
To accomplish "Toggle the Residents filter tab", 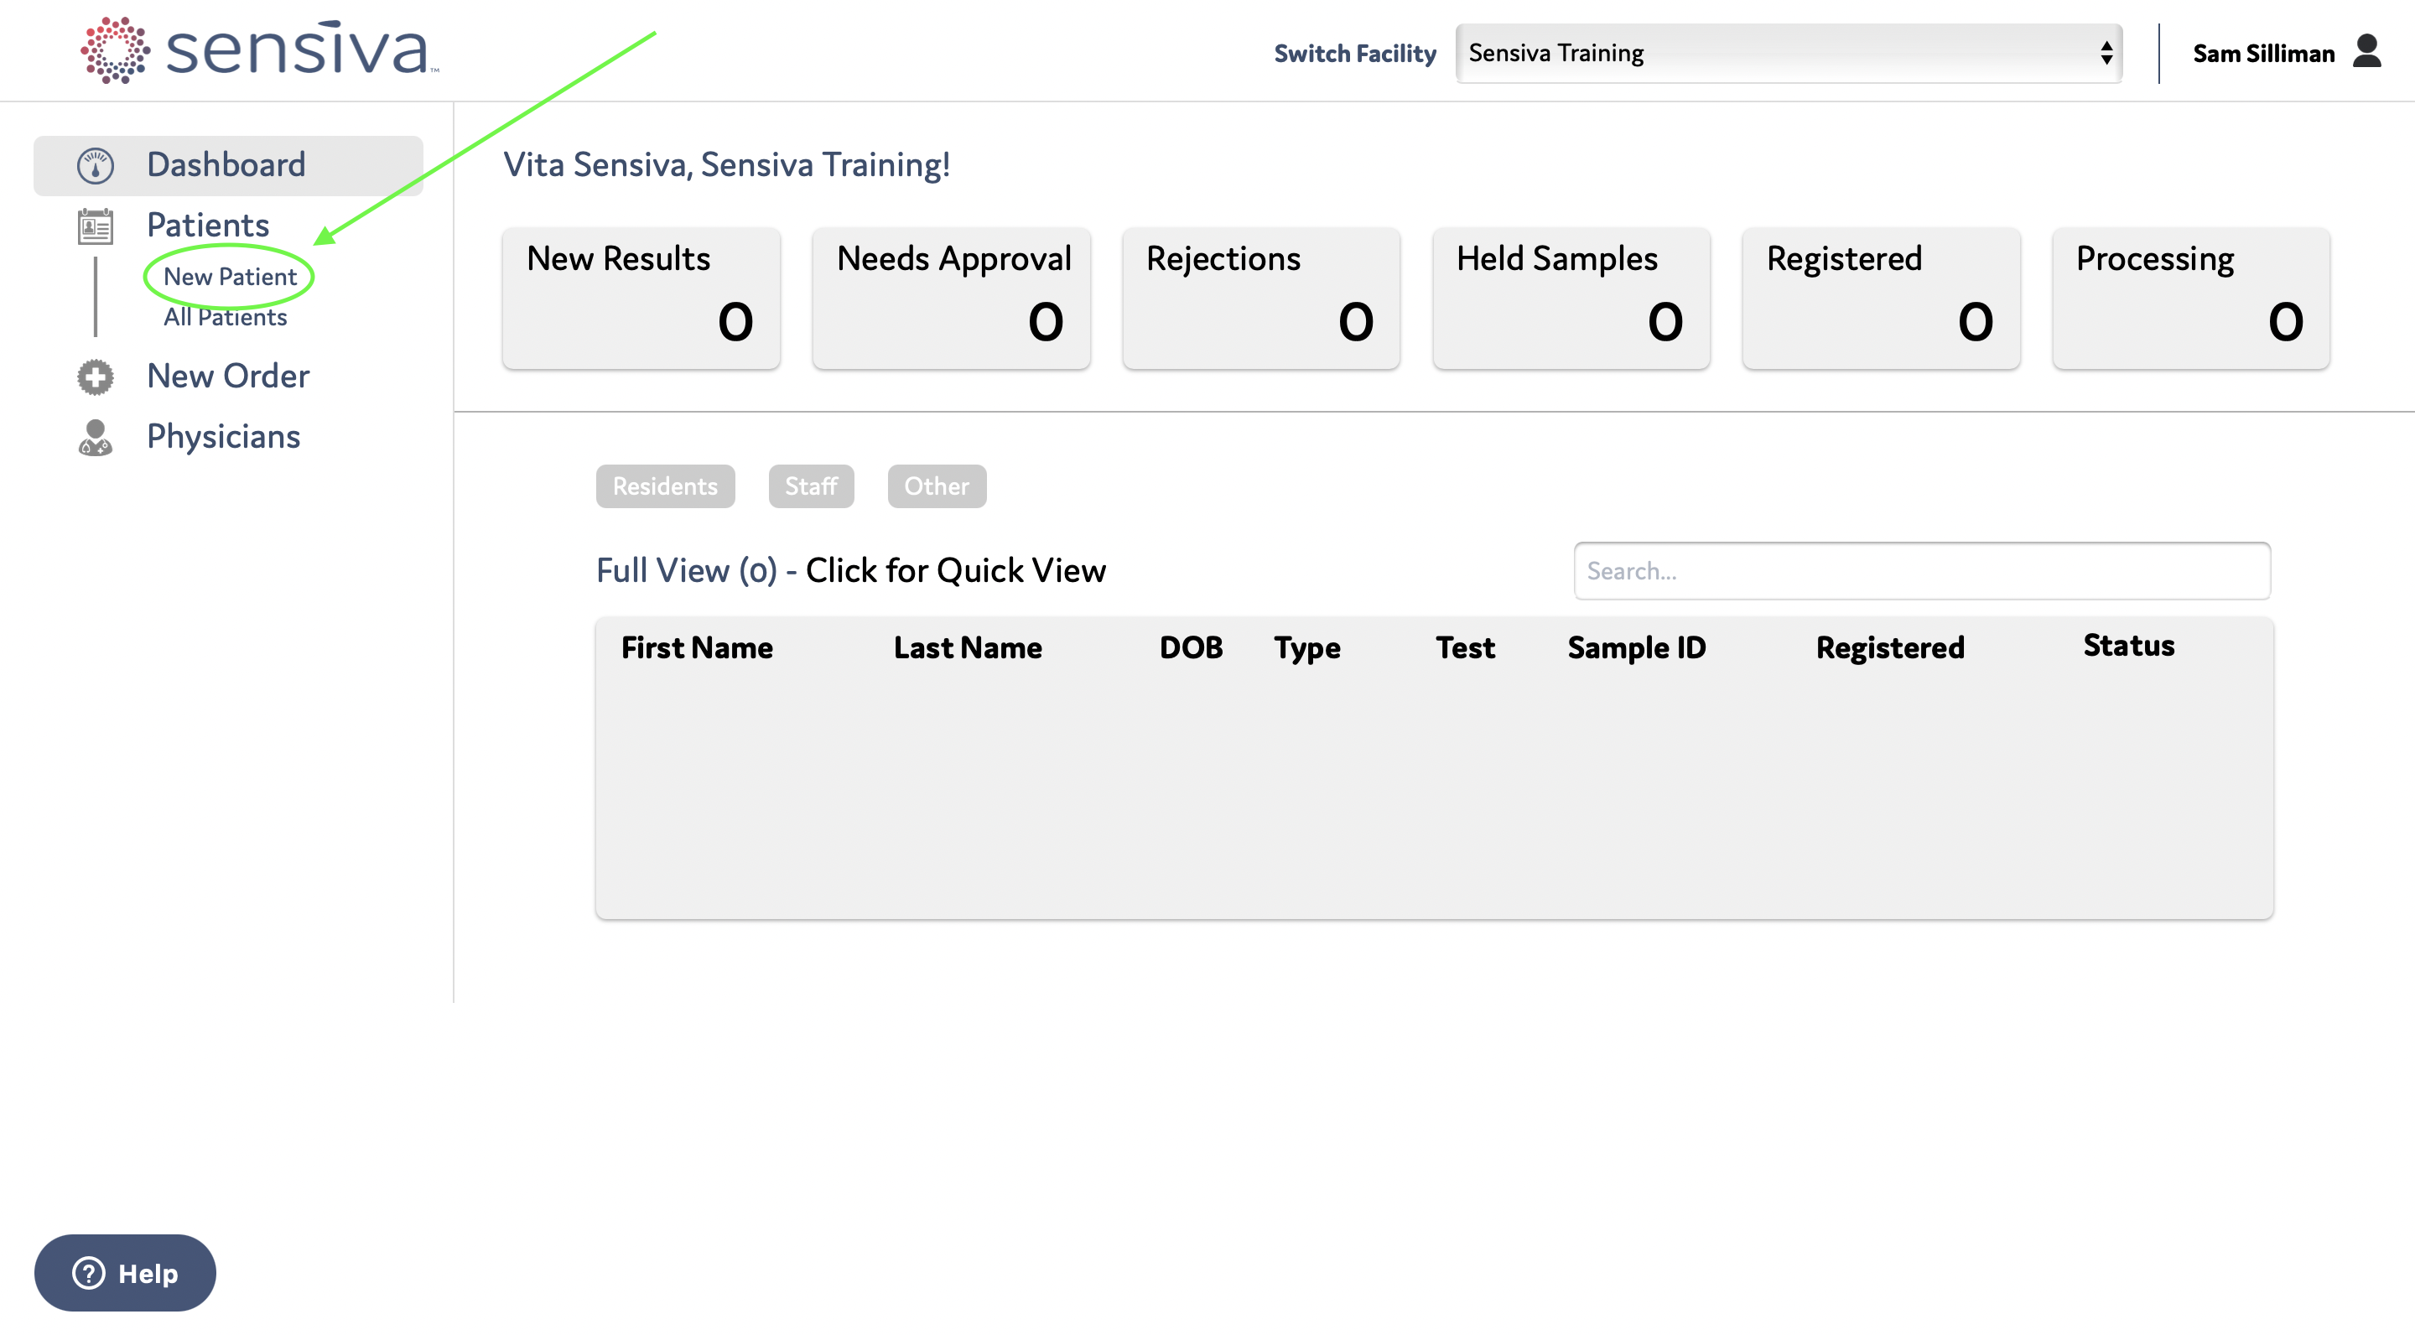I will tap(664, 485).
